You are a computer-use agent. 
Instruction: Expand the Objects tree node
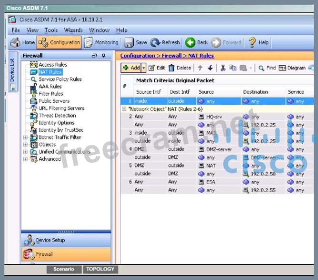coord(25,145)
